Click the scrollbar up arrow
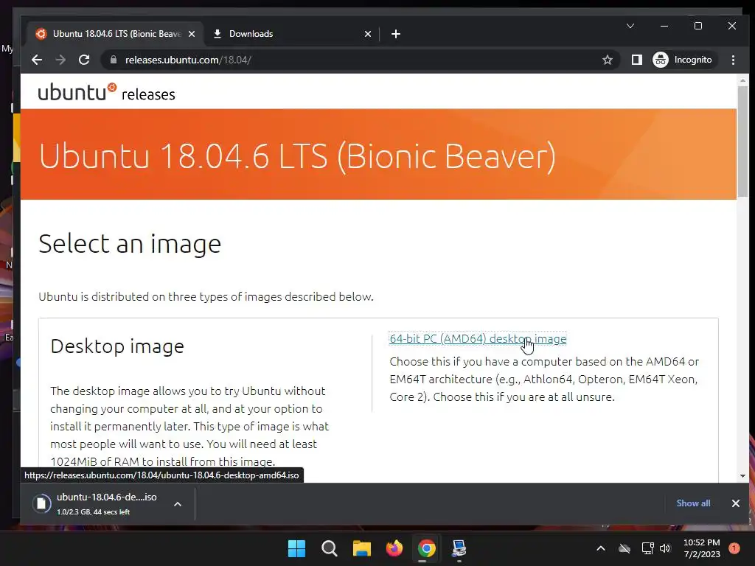755x566 pixels. (x=742, y=80)
